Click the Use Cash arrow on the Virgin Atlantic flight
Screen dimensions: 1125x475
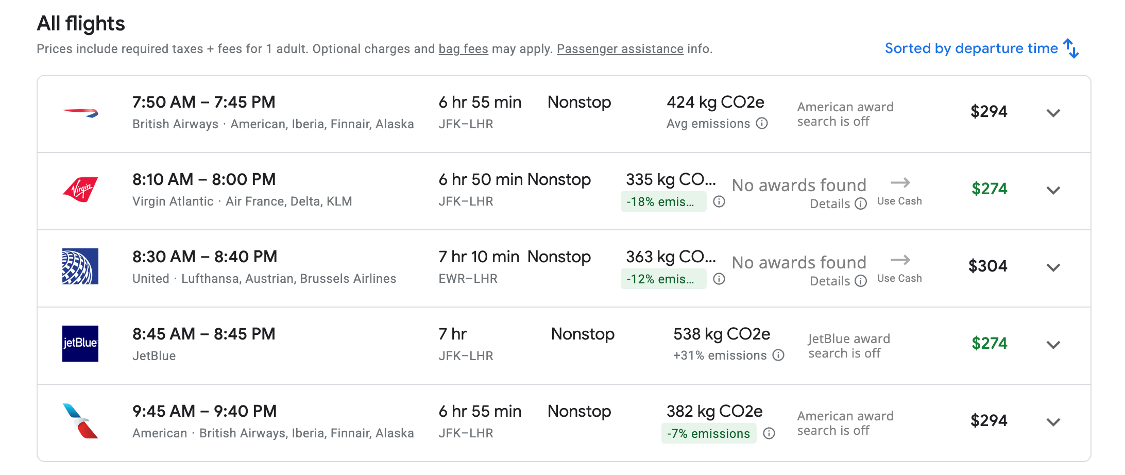tap(900, 183)
